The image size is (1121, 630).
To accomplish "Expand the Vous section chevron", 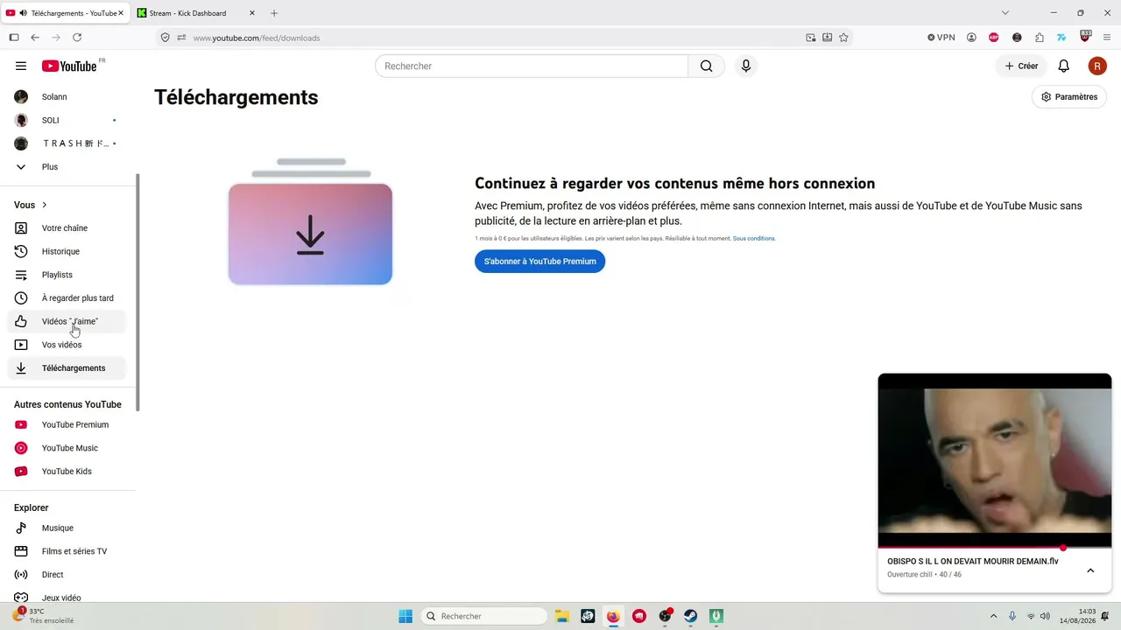I will click(x=44, y=205).
